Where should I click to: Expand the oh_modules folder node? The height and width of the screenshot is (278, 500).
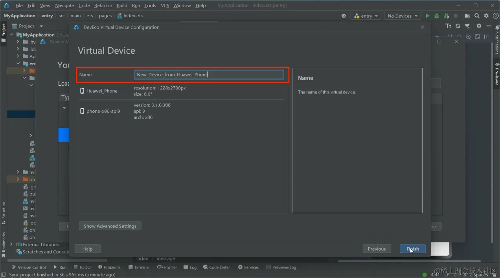pos(18,179)
